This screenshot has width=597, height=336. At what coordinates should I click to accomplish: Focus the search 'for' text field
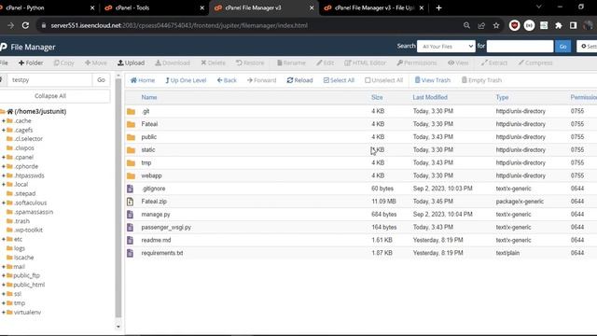(x=520, y=47)
